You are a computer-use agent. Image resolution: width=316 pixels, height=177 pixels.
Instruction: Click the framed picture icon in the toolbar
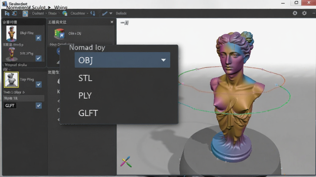point(25,14)
